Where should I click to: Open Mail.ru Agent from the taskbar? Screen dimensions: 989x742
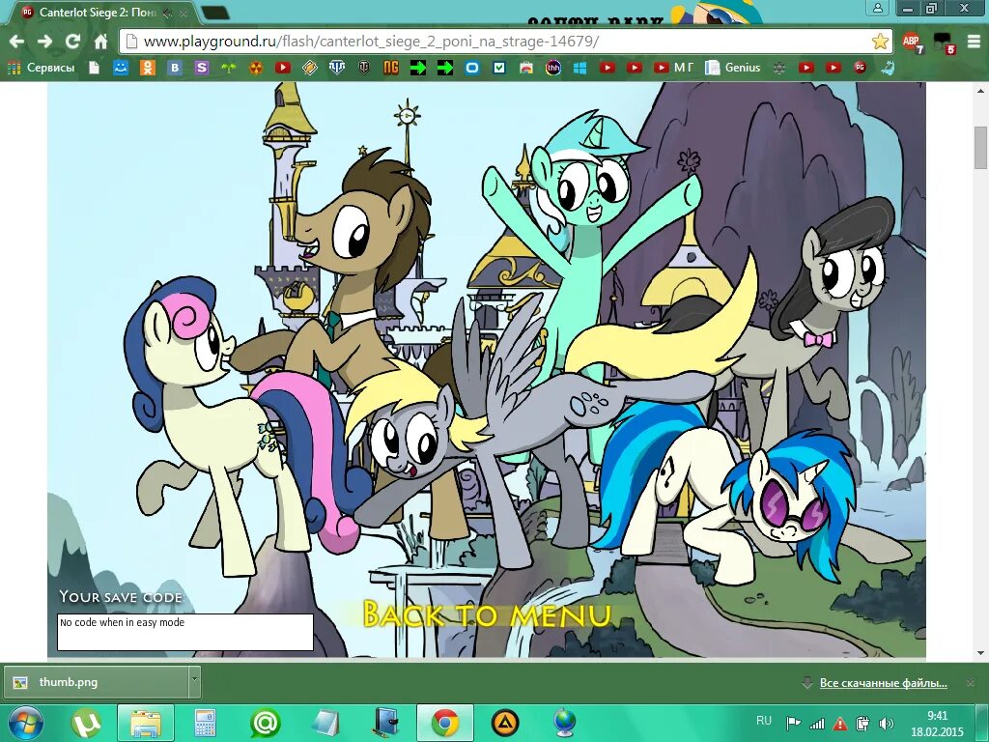(x=265, y=723)
